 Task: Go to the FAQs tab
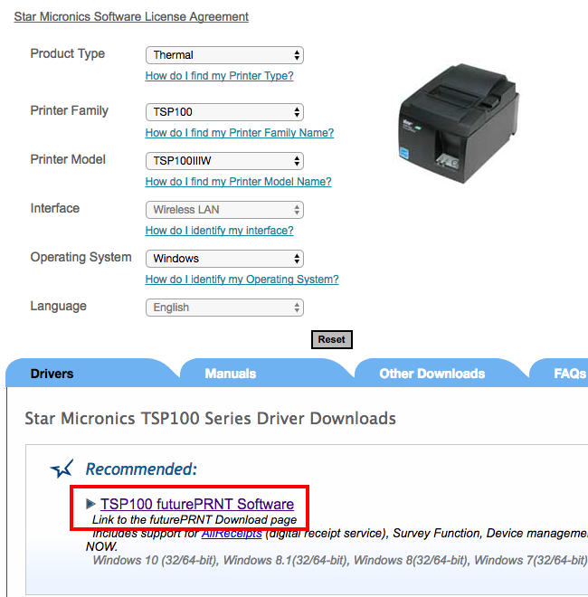pos(569,374)
